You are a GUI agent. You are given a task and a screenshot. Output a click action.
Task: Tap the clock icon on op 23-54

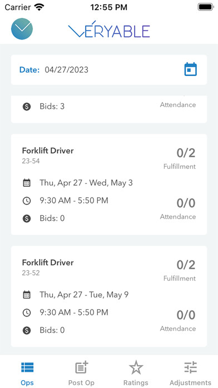[27, 201]
